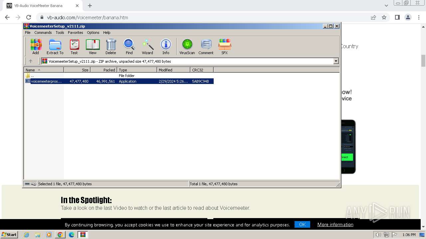426x239 pixels.
Task: Open the File menu
Action: 28,33
